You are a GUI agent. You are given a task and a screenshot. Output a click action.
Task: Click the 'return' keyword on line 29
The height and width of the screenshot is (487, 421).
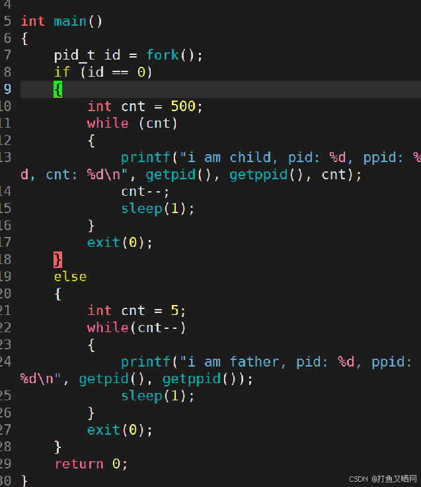[79, 464]
